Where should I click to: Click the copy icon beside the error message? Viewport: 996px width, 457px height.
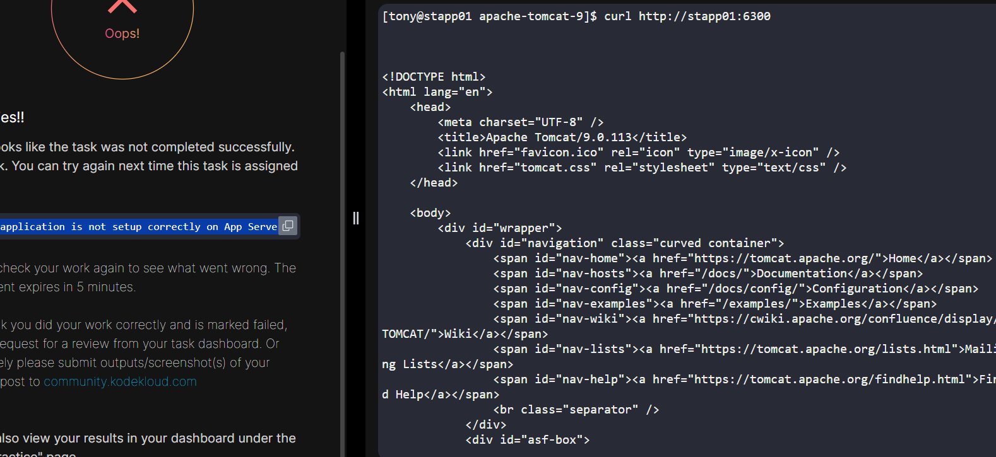pos(288,226)
